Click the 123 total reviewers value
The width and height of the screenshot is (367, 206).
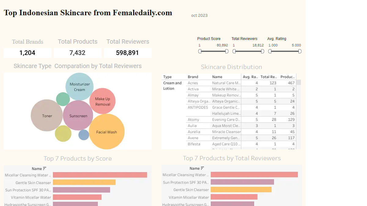(x=273, y=83)
